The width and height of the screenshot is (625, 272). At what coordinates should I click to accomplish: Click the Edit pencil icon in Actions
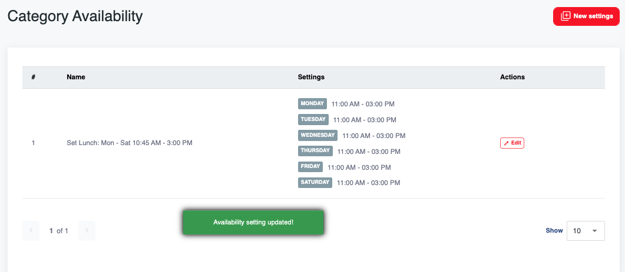tap(507, 143)
